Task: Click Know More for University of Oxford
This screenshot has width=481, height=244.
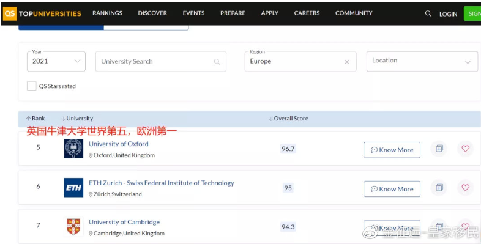Action: click(x=392, y=150)
